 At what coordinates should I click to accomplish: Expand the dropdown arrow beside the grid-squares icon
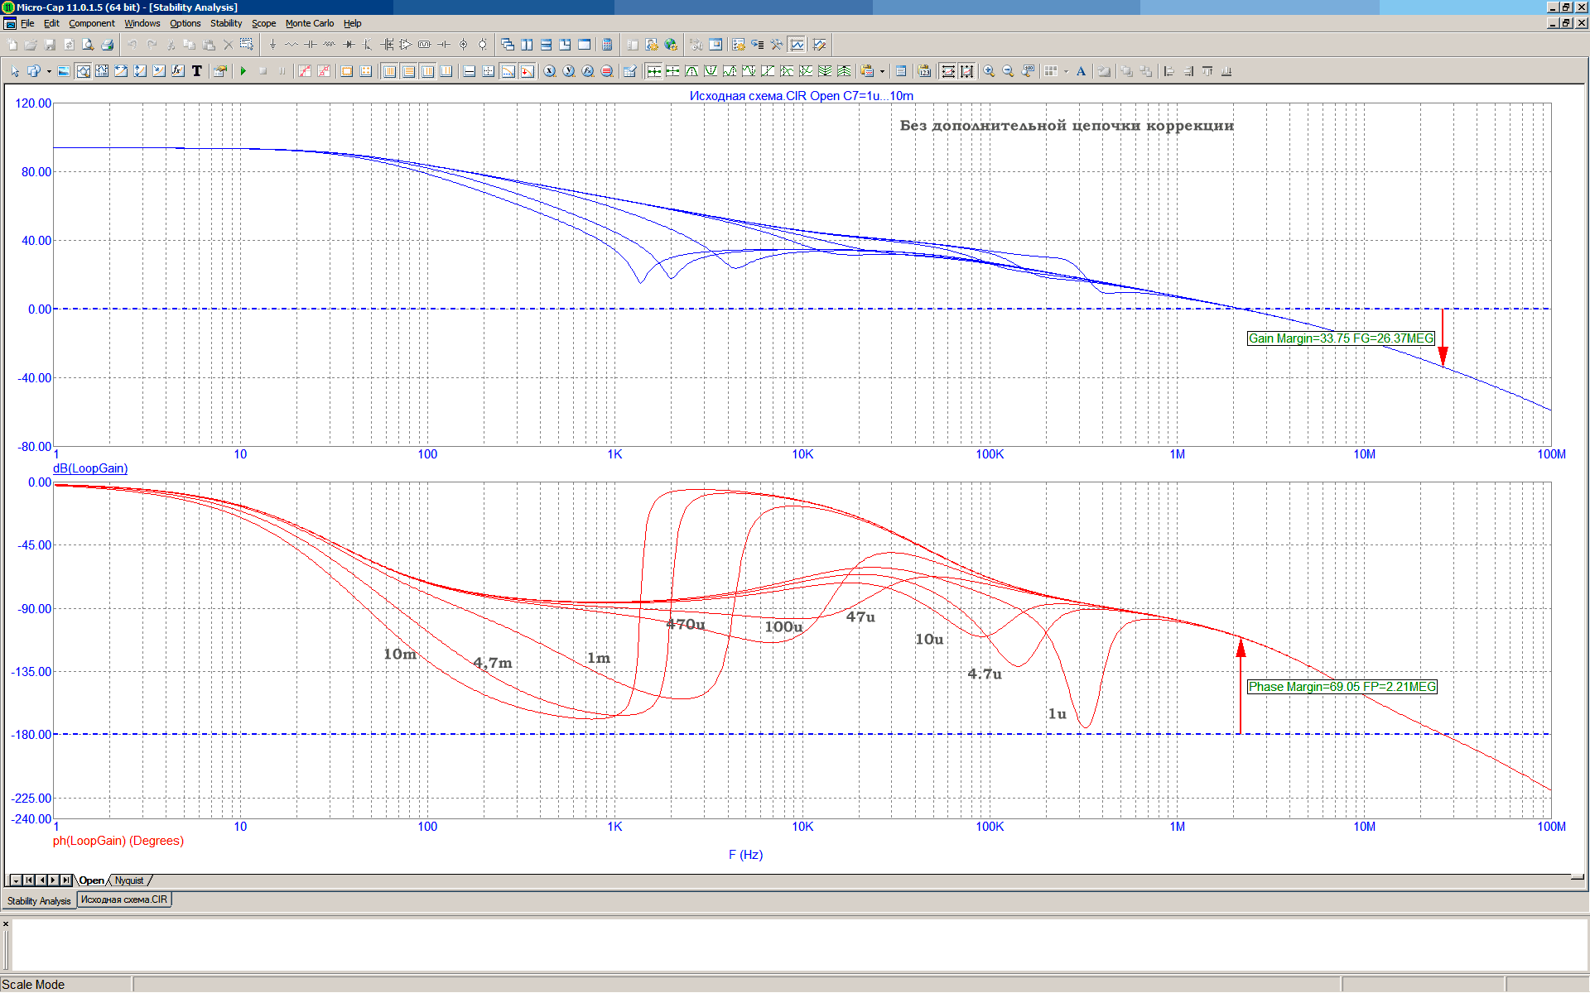click(x=1065, y=71)
